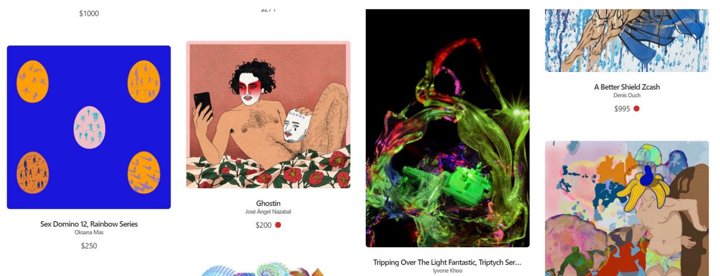Select the $1000 price at the top
The image size is (720, 276).
89,13
